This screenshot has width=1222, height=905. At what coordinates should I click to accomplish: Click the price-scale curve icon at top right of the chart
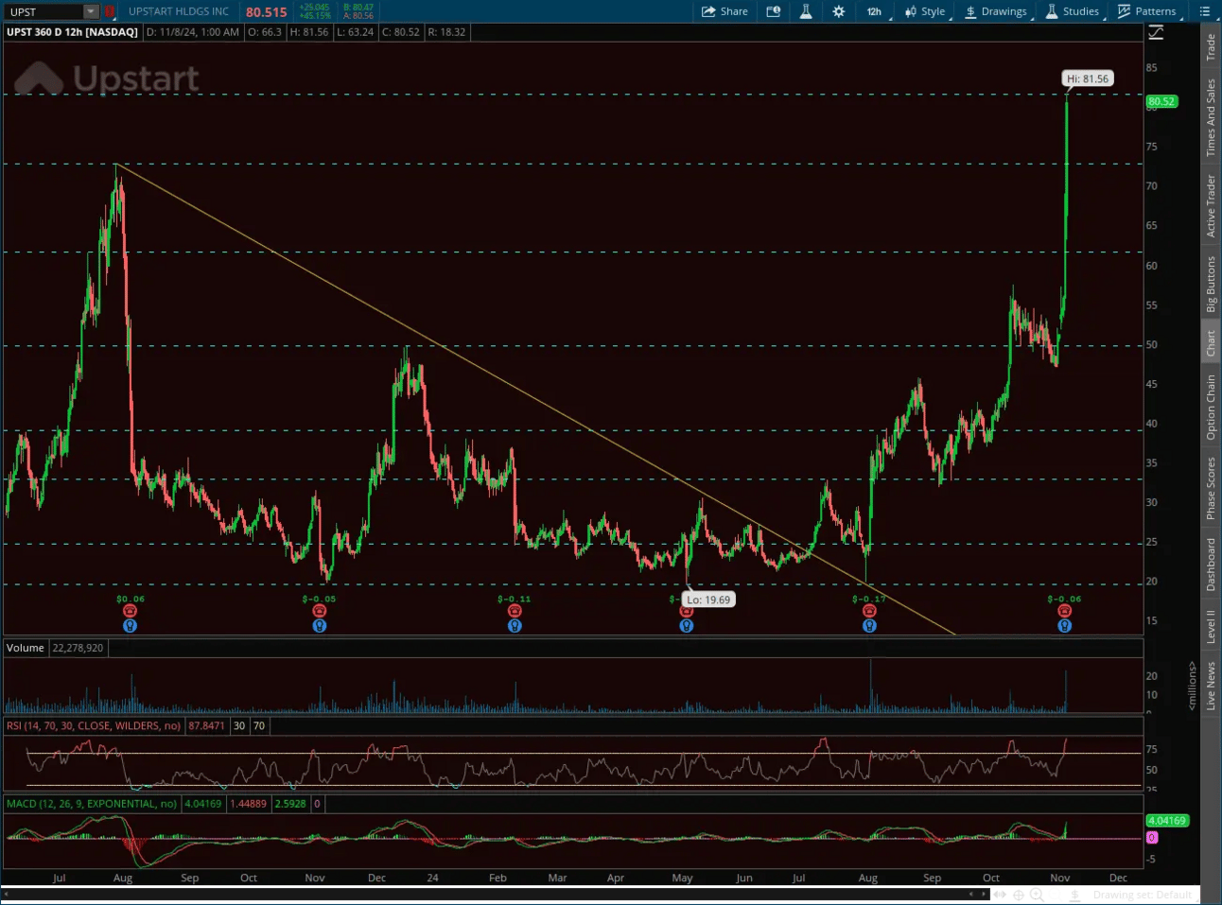click(1156, 32)
